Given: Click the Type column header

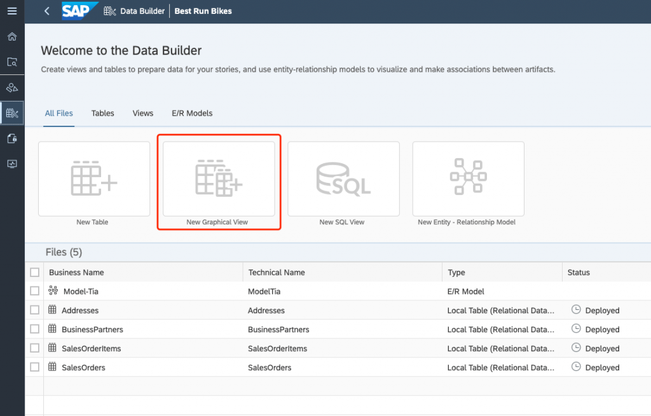Looking at the screenshot, I should (x=456, y=272).
